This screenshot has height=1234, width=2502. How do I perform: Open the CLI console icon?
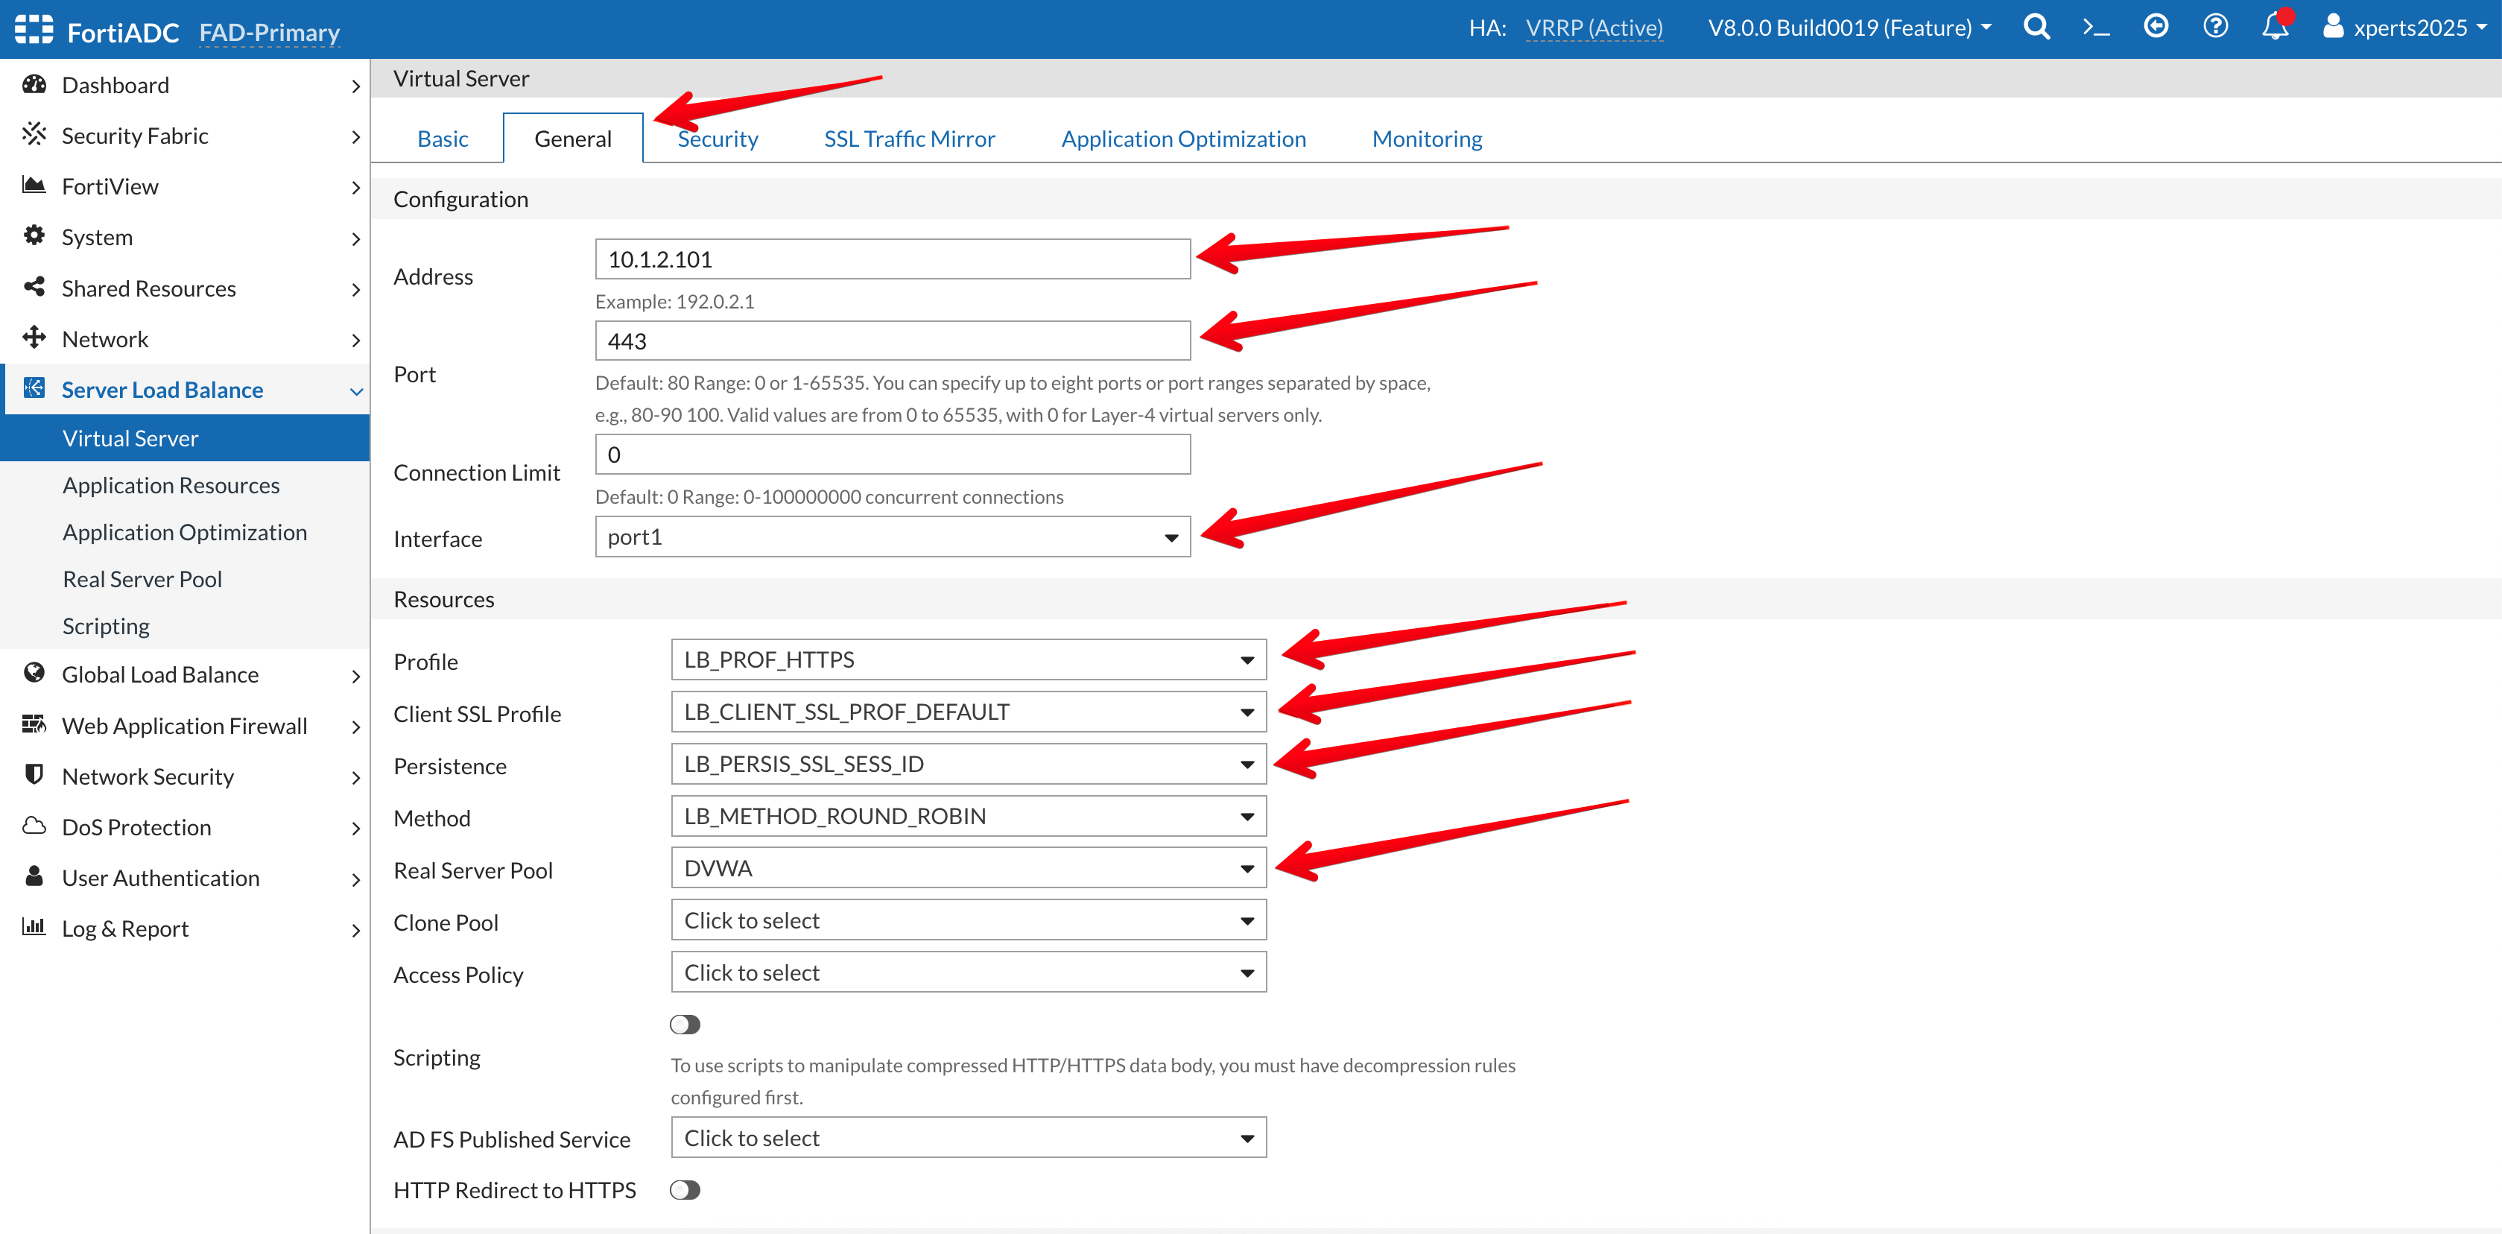click(x=2096, y=28)
